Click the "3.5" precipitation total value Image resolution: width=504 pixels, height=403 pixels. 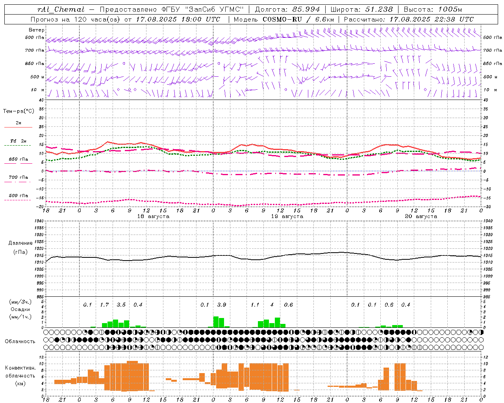121,305
